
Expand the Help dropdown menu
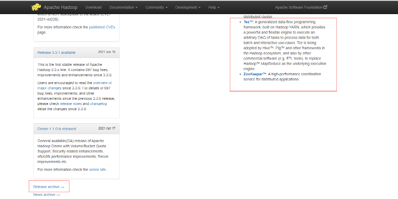coord(214,7)
